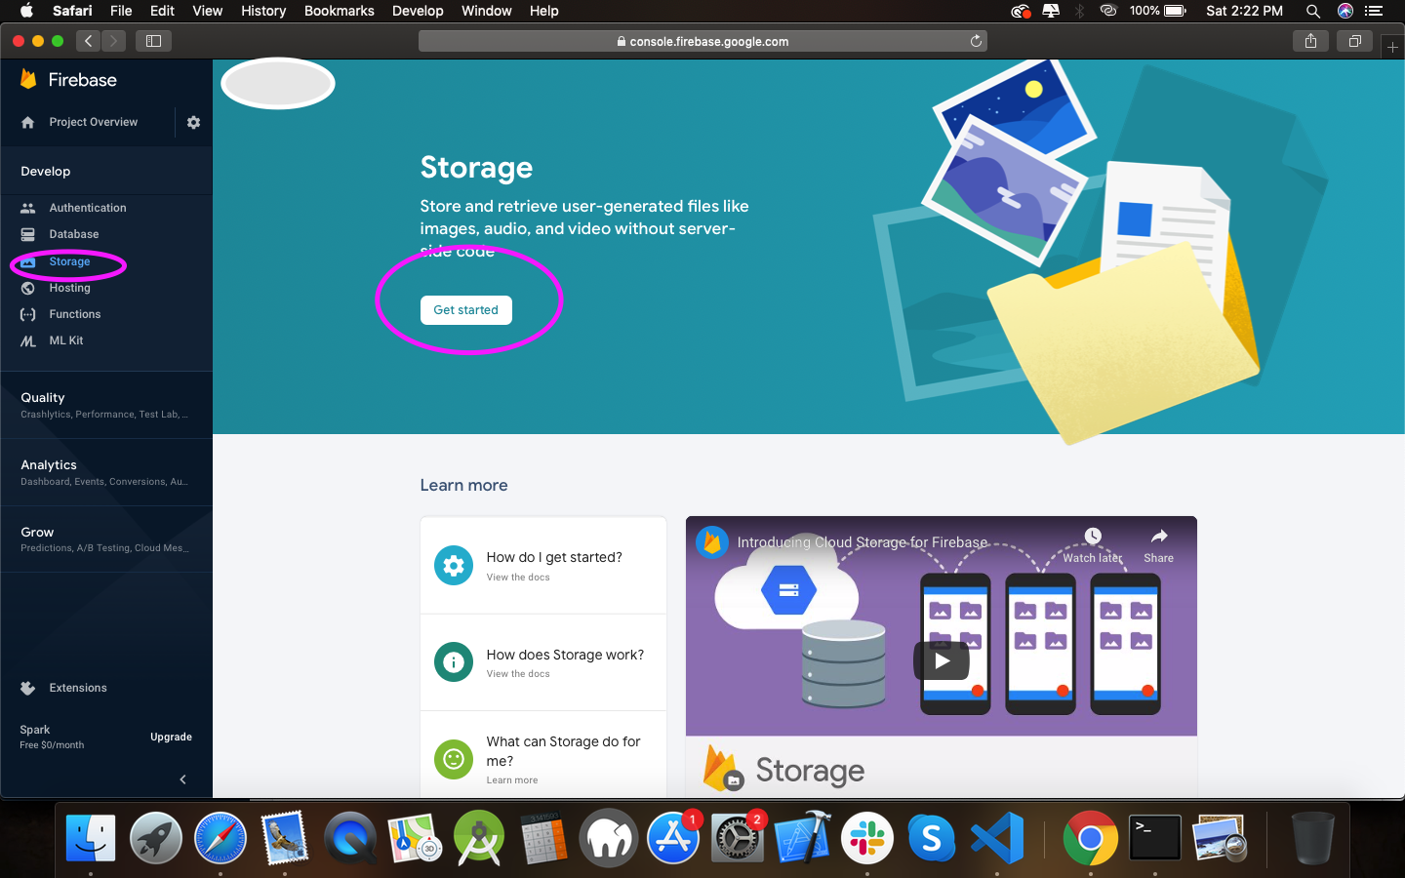Click Get started to enable Storage
The height and width of the screenshot is (878, 1405).
point(465,309)
